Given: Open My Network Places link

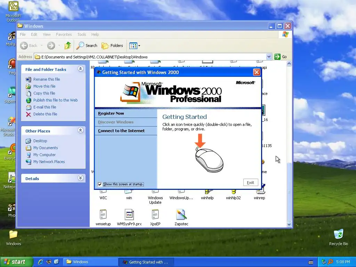Looking at the screenshot, I should 49,162.
